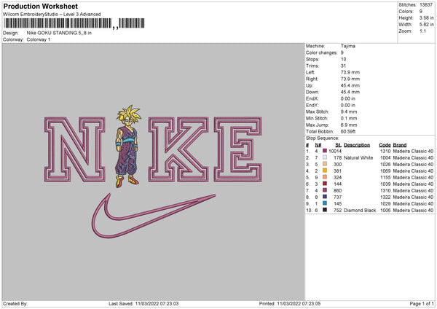Click thread code 1322
The height and width of the screenshot is (309, 437).
click(x=385, y=197)
